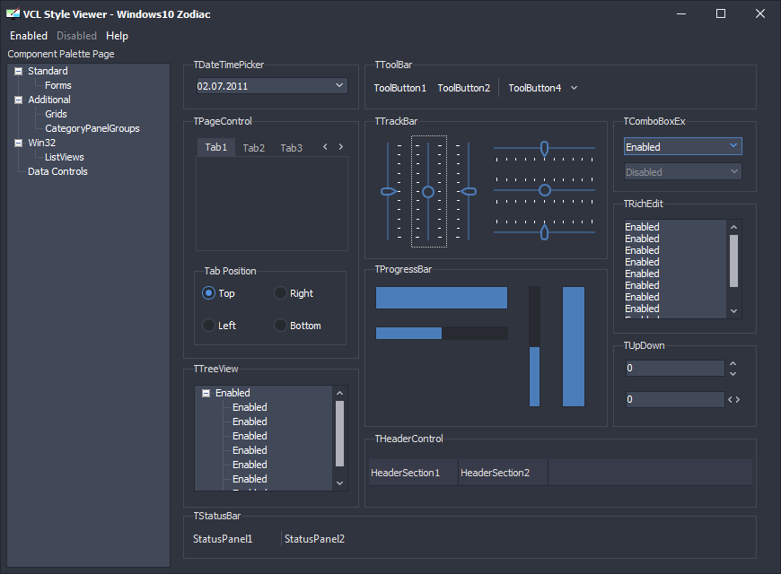
Task: Click the horizontal TUpDown left arrow
Action: (x=730, y=399)
